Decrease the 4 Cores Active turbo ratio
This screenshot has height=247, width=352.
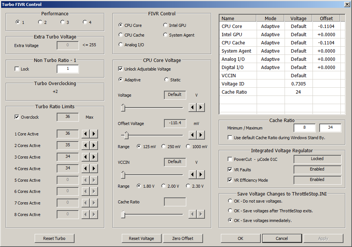[x=85, y=169]
